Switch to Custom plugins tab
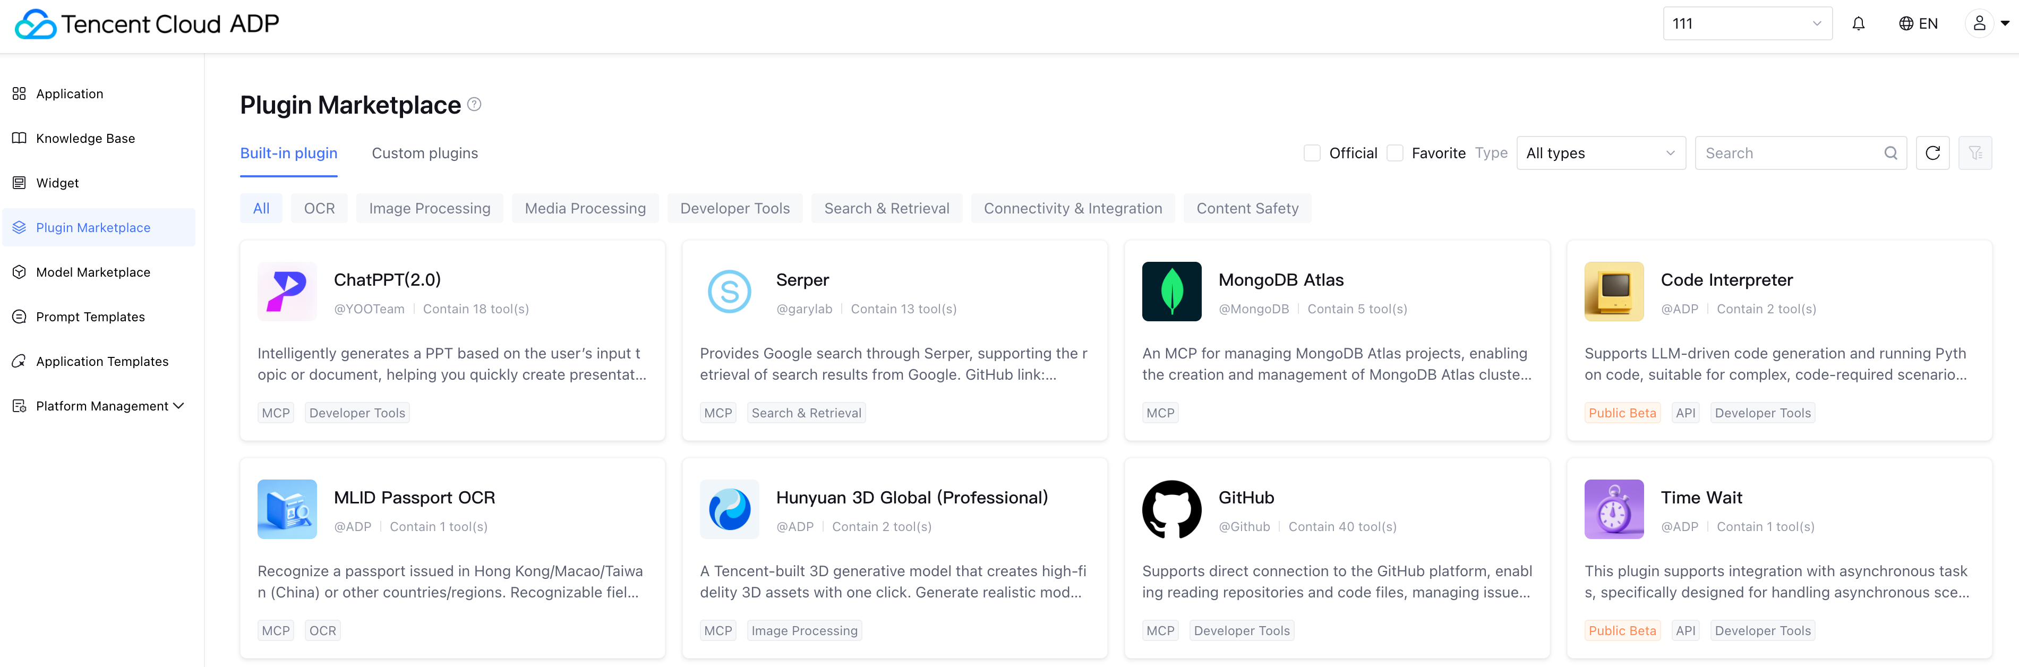2019x667 pixels. coord(424,153)
